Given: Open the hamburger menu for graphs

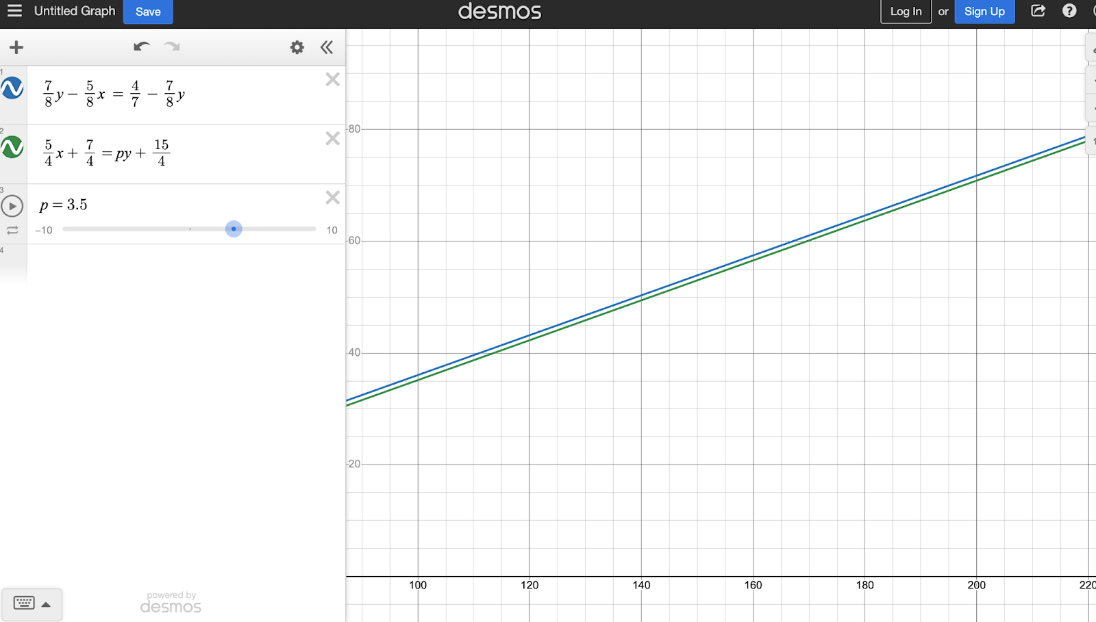Looking at the screenshot, I should tap(14, 11).
